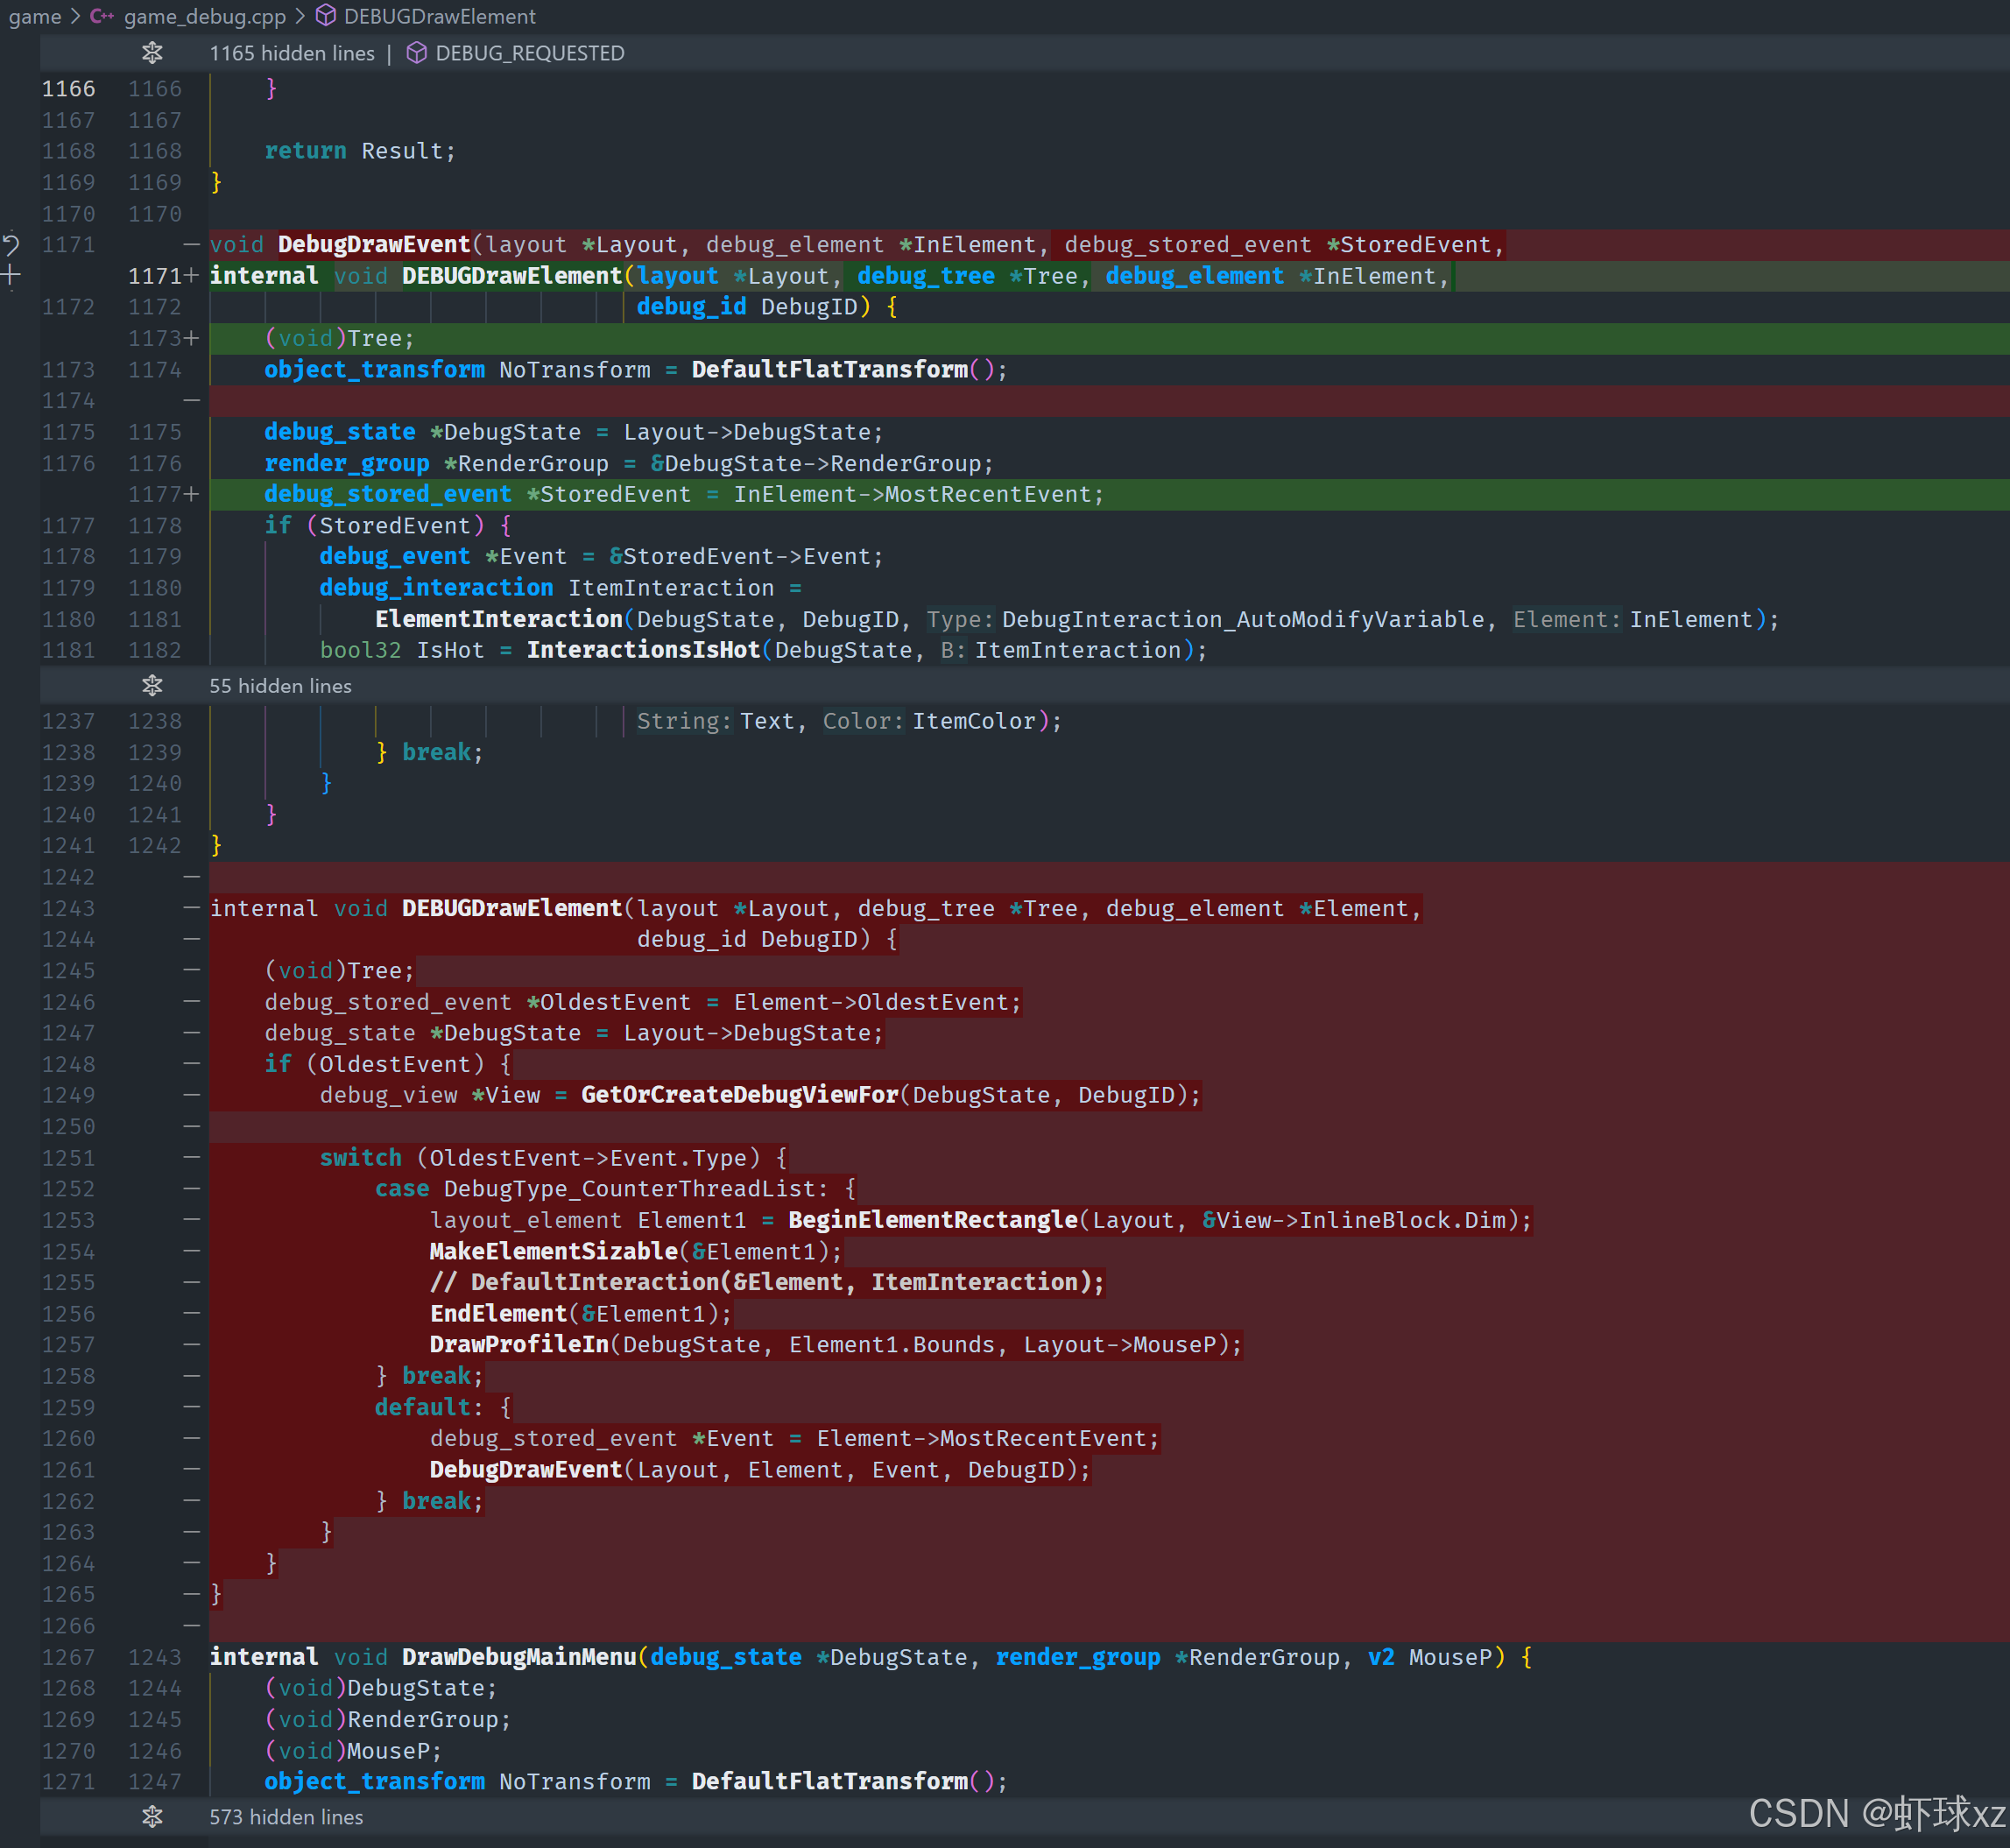Click the cube symbol icon before DEBUGDrawElement
The height and width of the screenshot is (1848, 2010).
coord(326,16)
